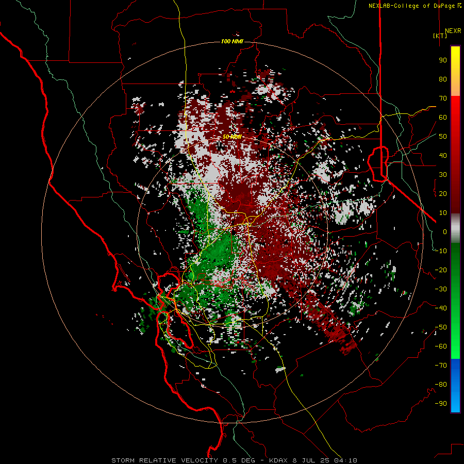464x464 pixels.
Task: Click the 50 value on velocity scale
Action: pos(443,137)
